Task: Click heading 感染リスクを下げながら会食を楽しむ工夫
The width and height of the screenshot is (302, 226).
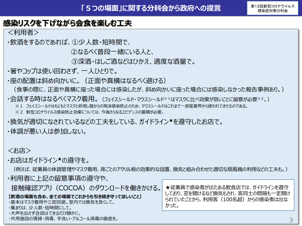Action: pos(67,23)
